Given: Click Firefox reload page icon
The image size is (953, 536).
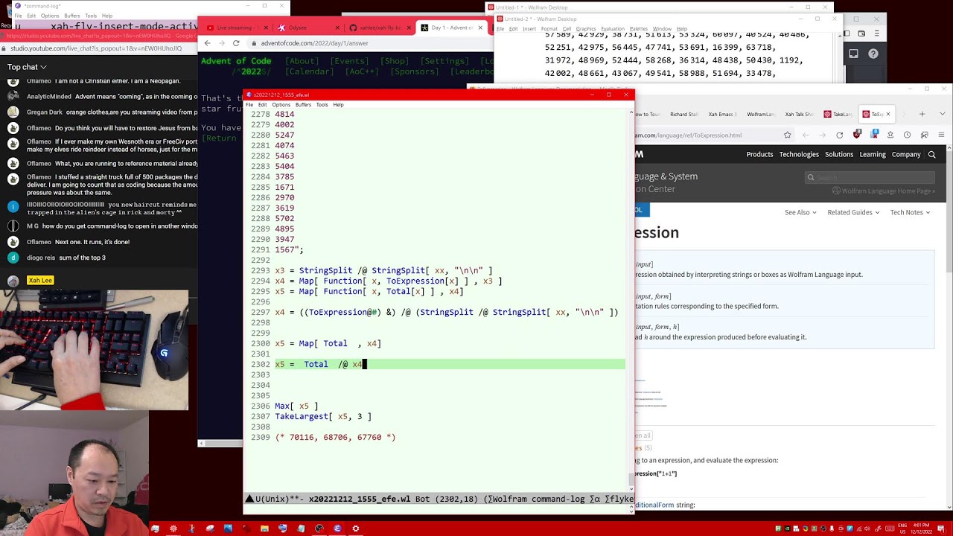Looking at the screenshot, I should [840, 135].
